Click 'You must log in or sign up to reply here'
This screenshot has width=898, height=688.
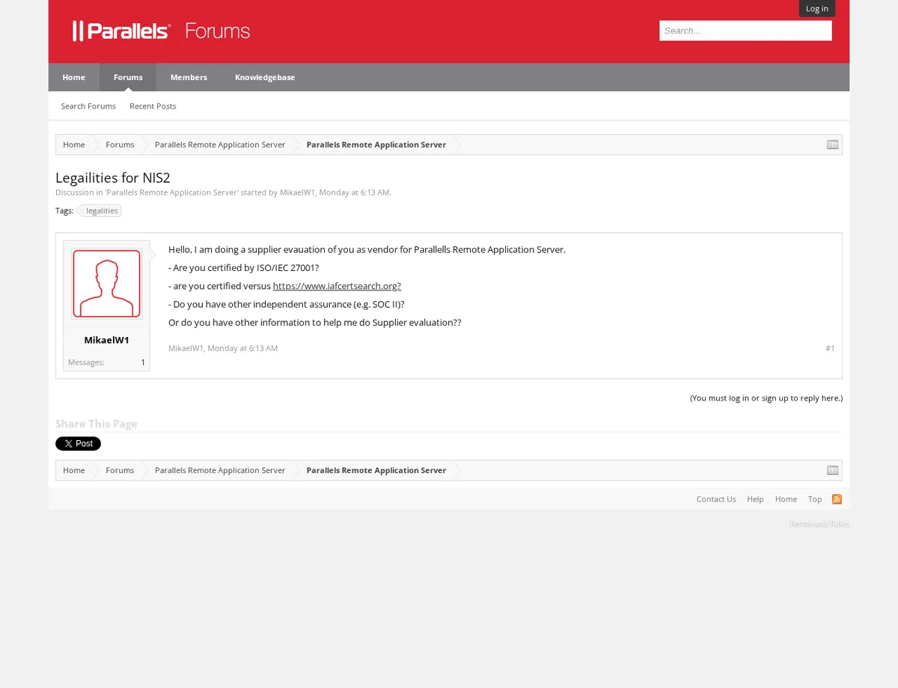(766, 398)
